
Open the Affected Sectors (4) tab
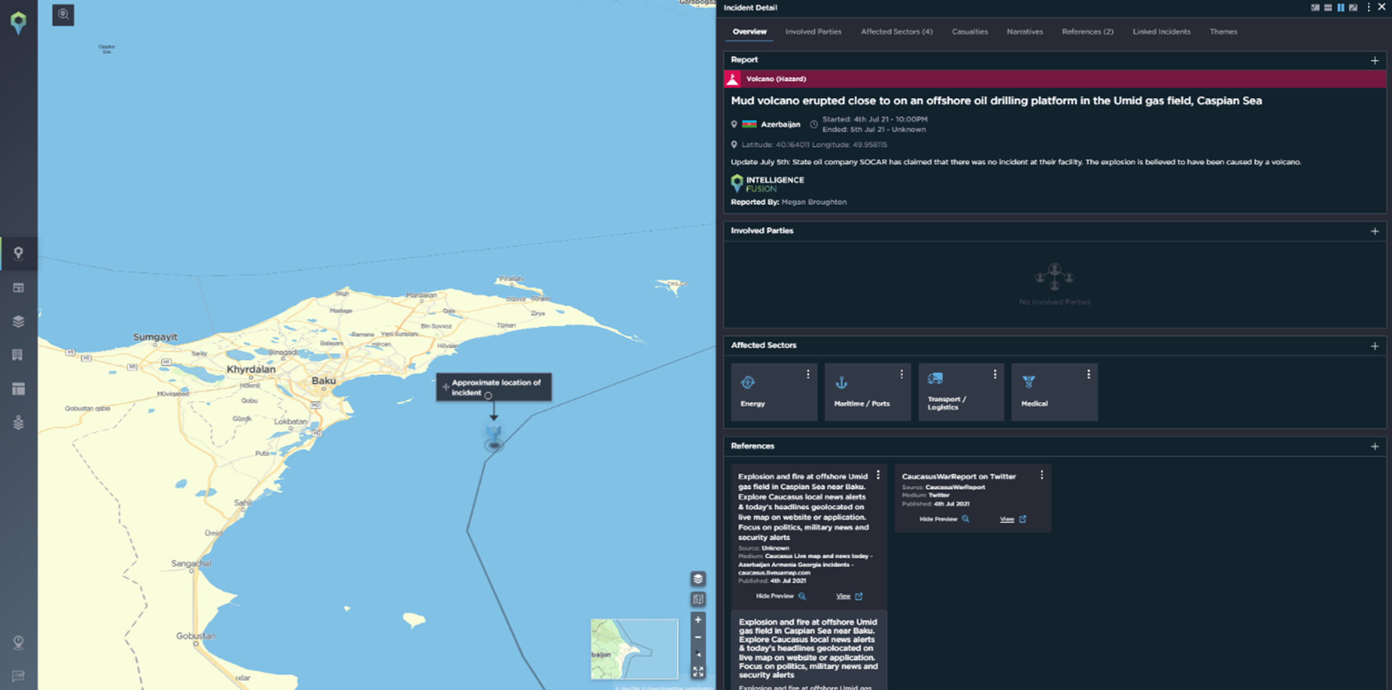pos(896,31)
